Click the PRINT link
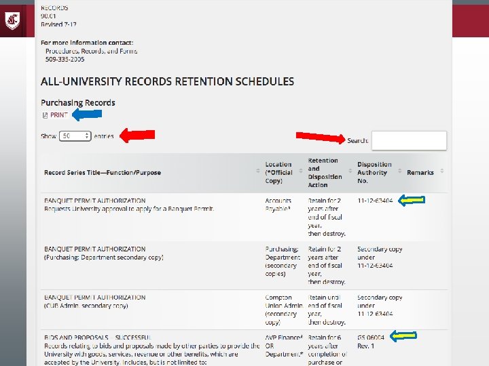 click(59, 115)
